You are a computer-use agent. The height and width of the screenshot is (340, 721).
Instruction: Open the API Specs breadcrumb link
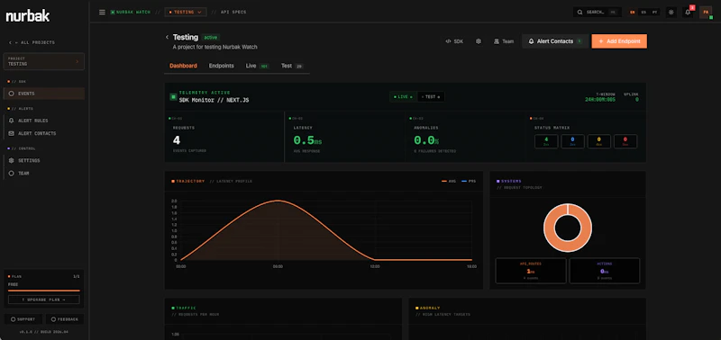[234, 13]
